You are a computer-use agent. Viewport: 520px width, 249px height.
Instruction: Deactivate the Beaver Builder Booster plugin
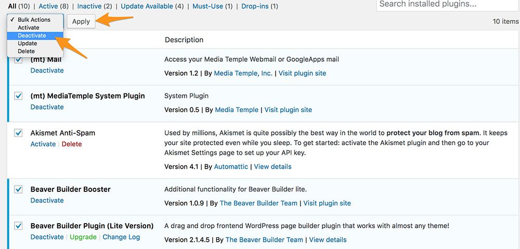click(47, 200)
